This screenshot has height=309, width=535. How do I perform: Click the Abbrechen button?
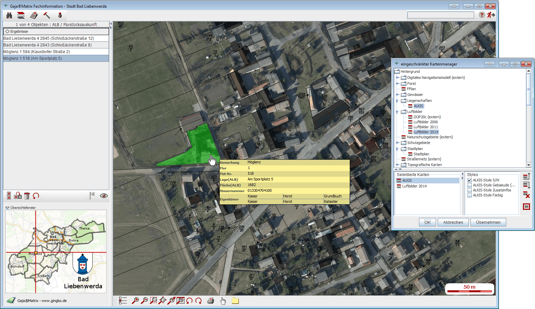pos(453,222)
